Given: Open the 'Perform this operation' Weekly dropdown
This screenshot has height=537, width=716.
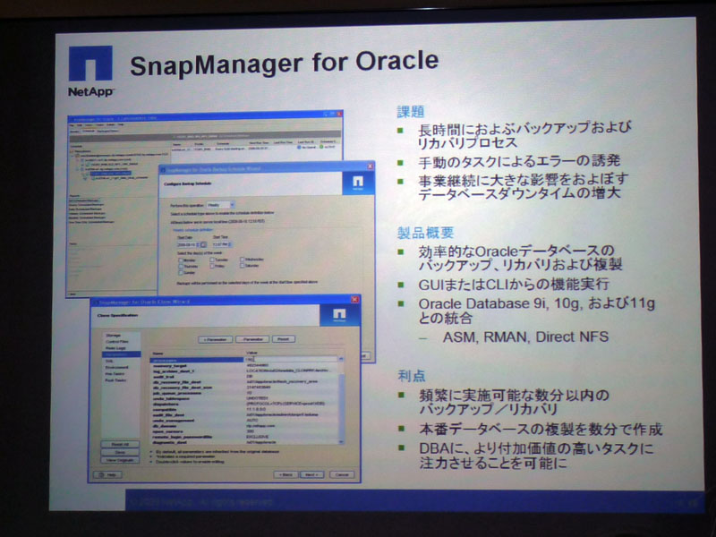Looking at the screenshot, I should [x=220, y=206].
